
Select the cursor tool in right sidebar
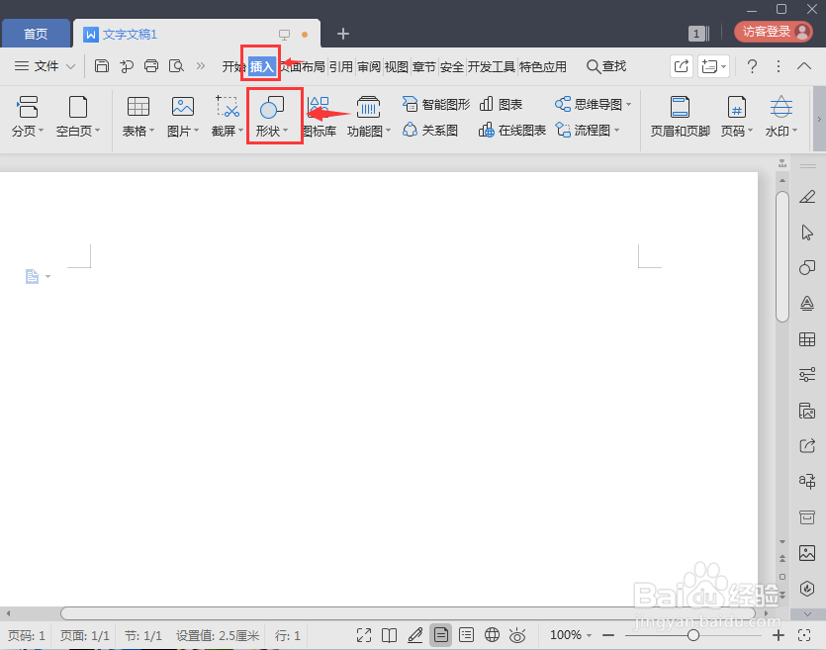click(807, 232)
